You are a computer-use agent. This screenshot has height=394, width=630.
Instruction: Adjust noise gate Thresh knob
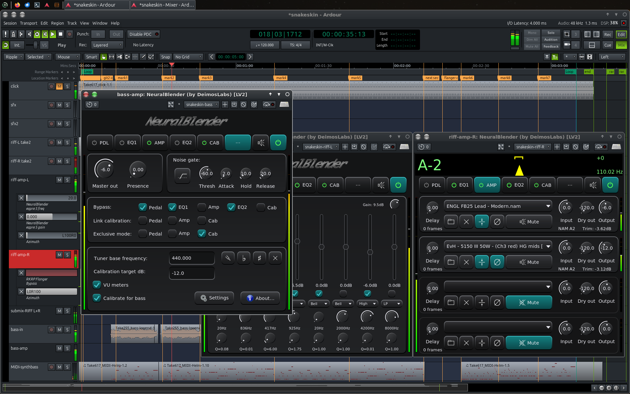click(206, 173)
